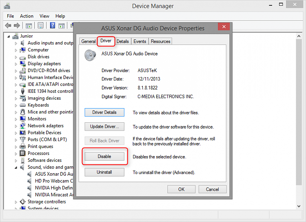Viewport: 306px width, 222px height.
Task: Toggle the console tree toolbar icon
Action: tap(29, 26)
